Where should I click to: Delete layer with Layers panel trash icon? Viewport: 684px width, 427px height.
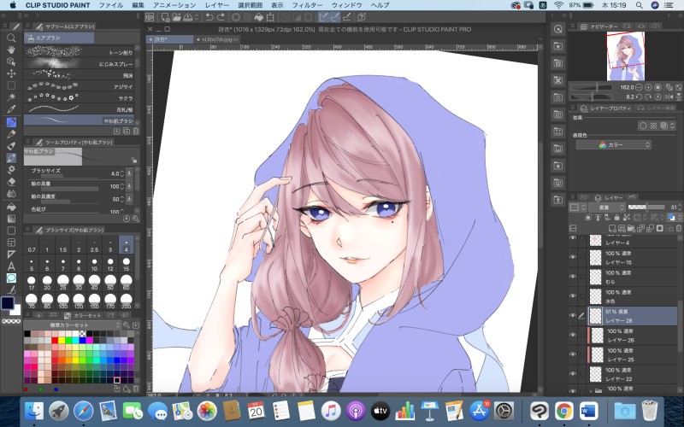(x=678, y=228)
